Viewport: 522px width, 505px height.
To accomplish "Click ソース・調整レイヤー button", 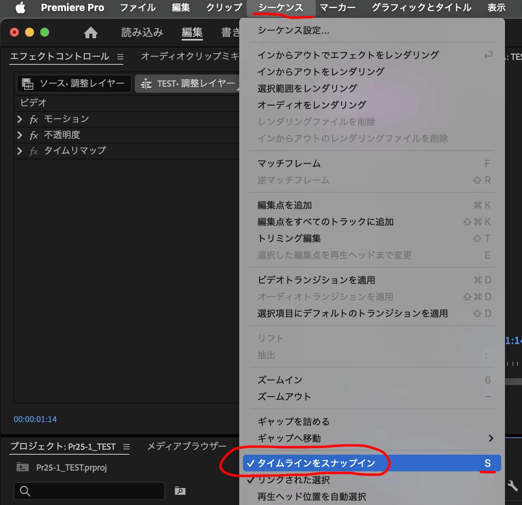I will pos(74,84).
